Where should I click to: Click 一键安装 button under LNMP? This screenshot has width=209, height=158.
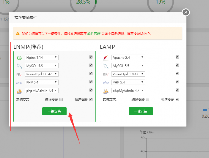click(x=54, y=111)
